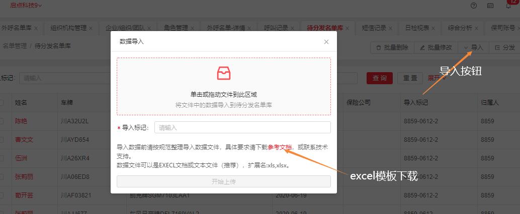Click the 导入标记 column header
520x214 pixels.
coord(416,103)
